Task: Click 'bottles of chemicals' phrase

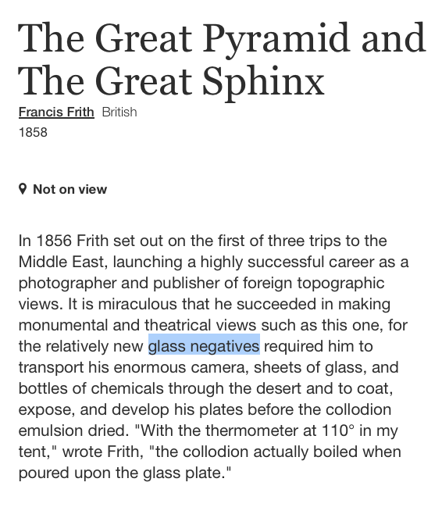Action: [91, 389]
